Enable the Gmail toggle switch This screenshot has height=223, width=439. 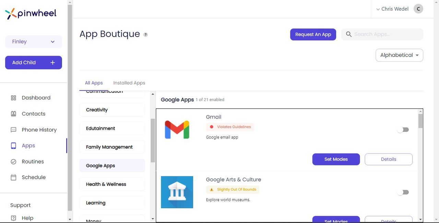tap(403, 129)
